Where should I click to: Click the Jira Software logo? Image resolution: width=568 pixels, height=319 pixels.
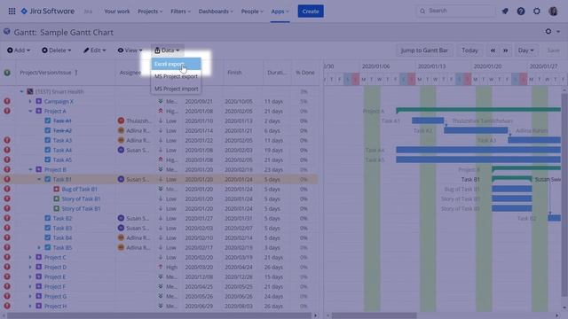click(x=47, y=12)
